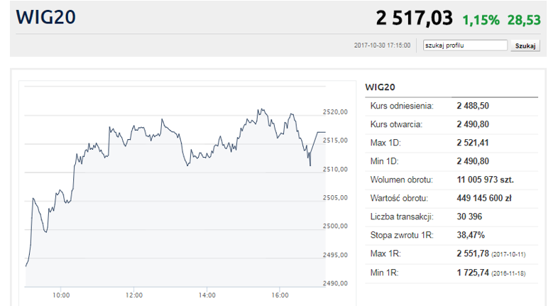The height and width of the screenshot is (306, 558).
Task: Click the WIG20 heading above the table
Action: click(380, 87)
